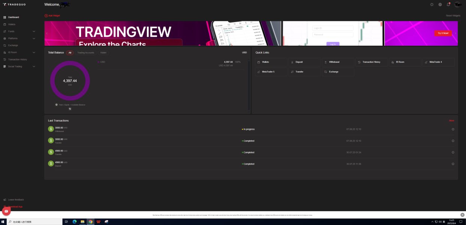This screenshot has width=466, height=225.
Task: Open the Withdrawal quick link
Action: click(338, 62)
